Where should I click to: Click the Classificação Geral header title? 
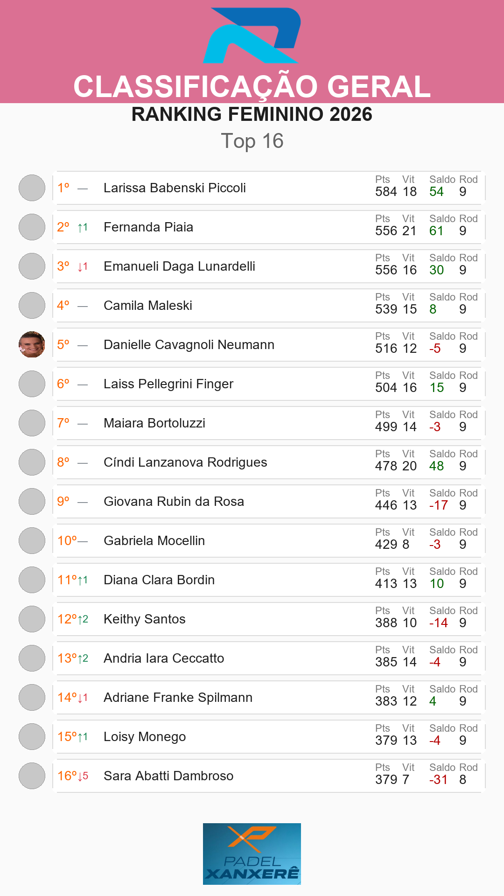[252, 87]
